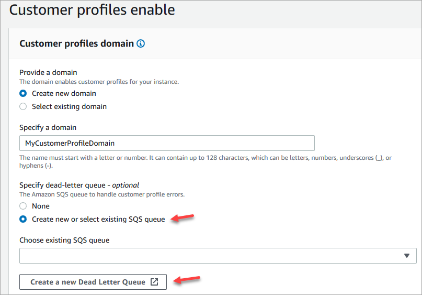
Task: Click the "Provide a domain" label
Action: click(48, 72)
